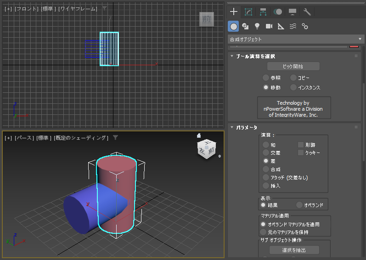Select the 参照 radio option
The height and width of the screenshot is (260, 366).
point(266,78)
